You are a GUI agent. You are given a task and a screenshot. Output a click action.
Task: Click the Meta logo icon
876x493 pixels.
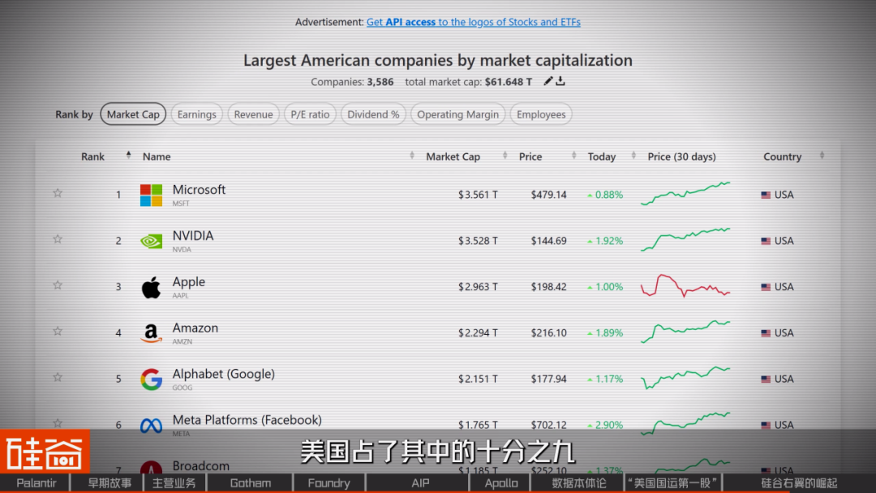(x=151, y=426)
